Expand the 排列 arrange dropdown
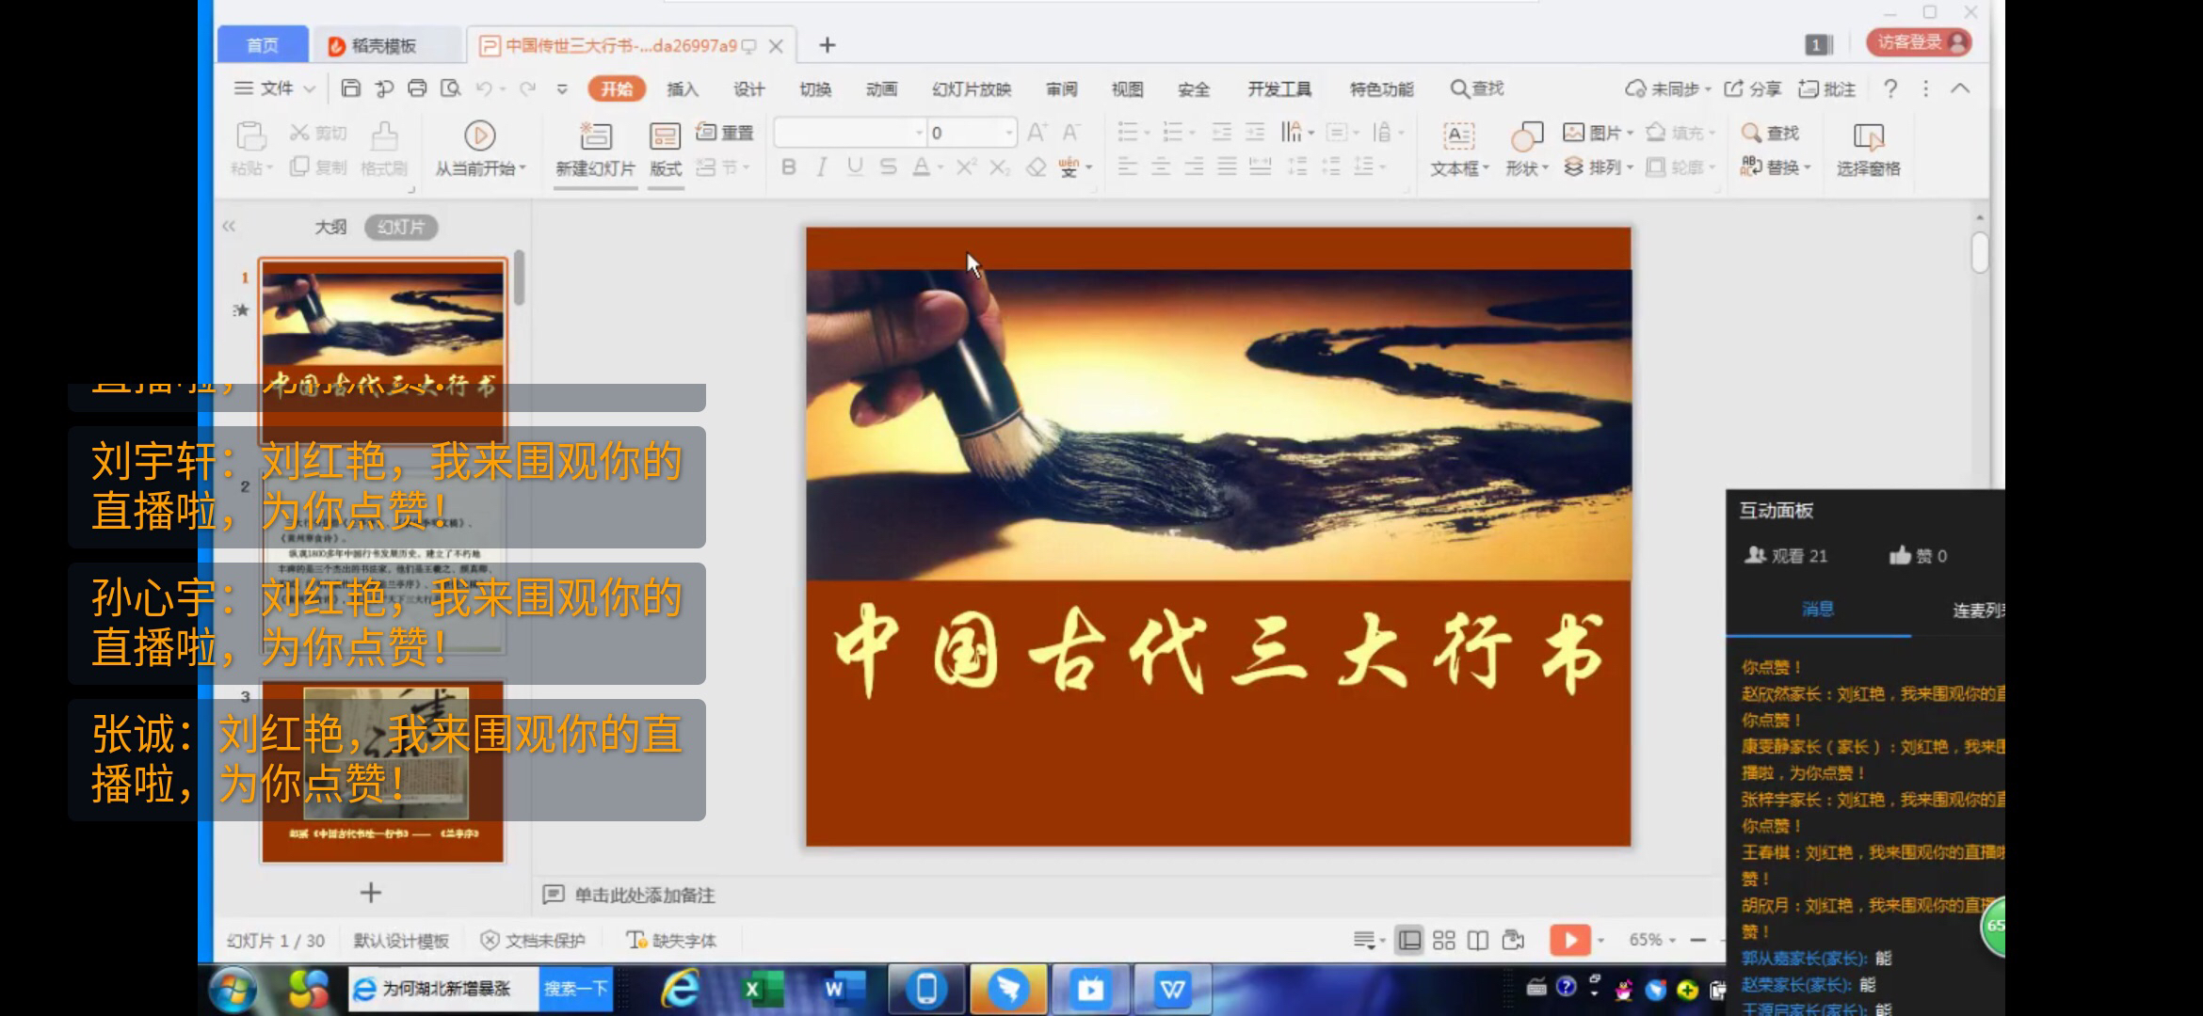The image size is (2203, 1016). click(1630, 168)
